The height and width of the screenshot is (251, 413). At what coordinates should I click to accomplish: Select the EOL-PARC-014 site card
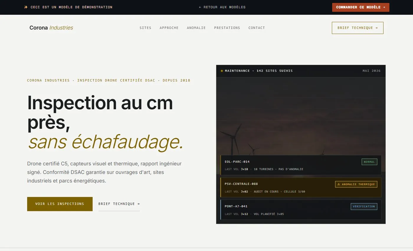pyautogui.click(x=301, y=165)
